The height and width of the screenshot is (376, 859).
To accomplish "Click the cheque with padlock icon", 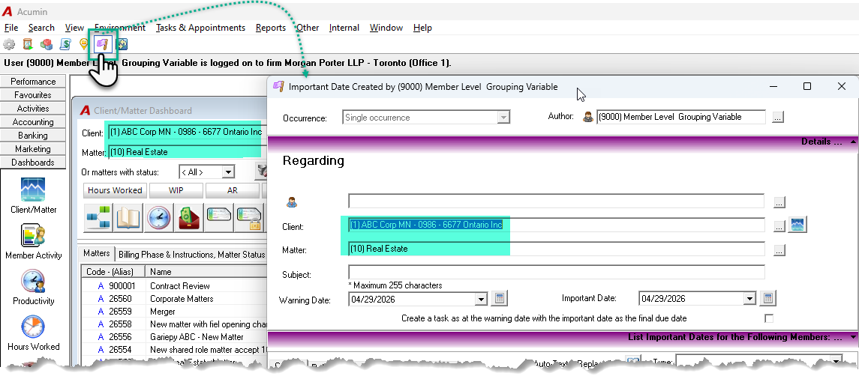I will (249, 217).
